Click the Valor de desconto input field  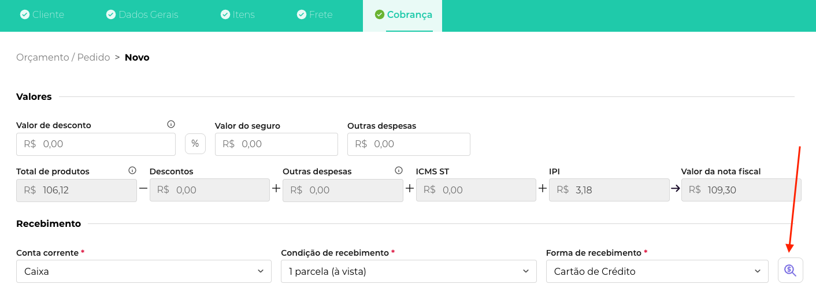(x=96, y=144)
